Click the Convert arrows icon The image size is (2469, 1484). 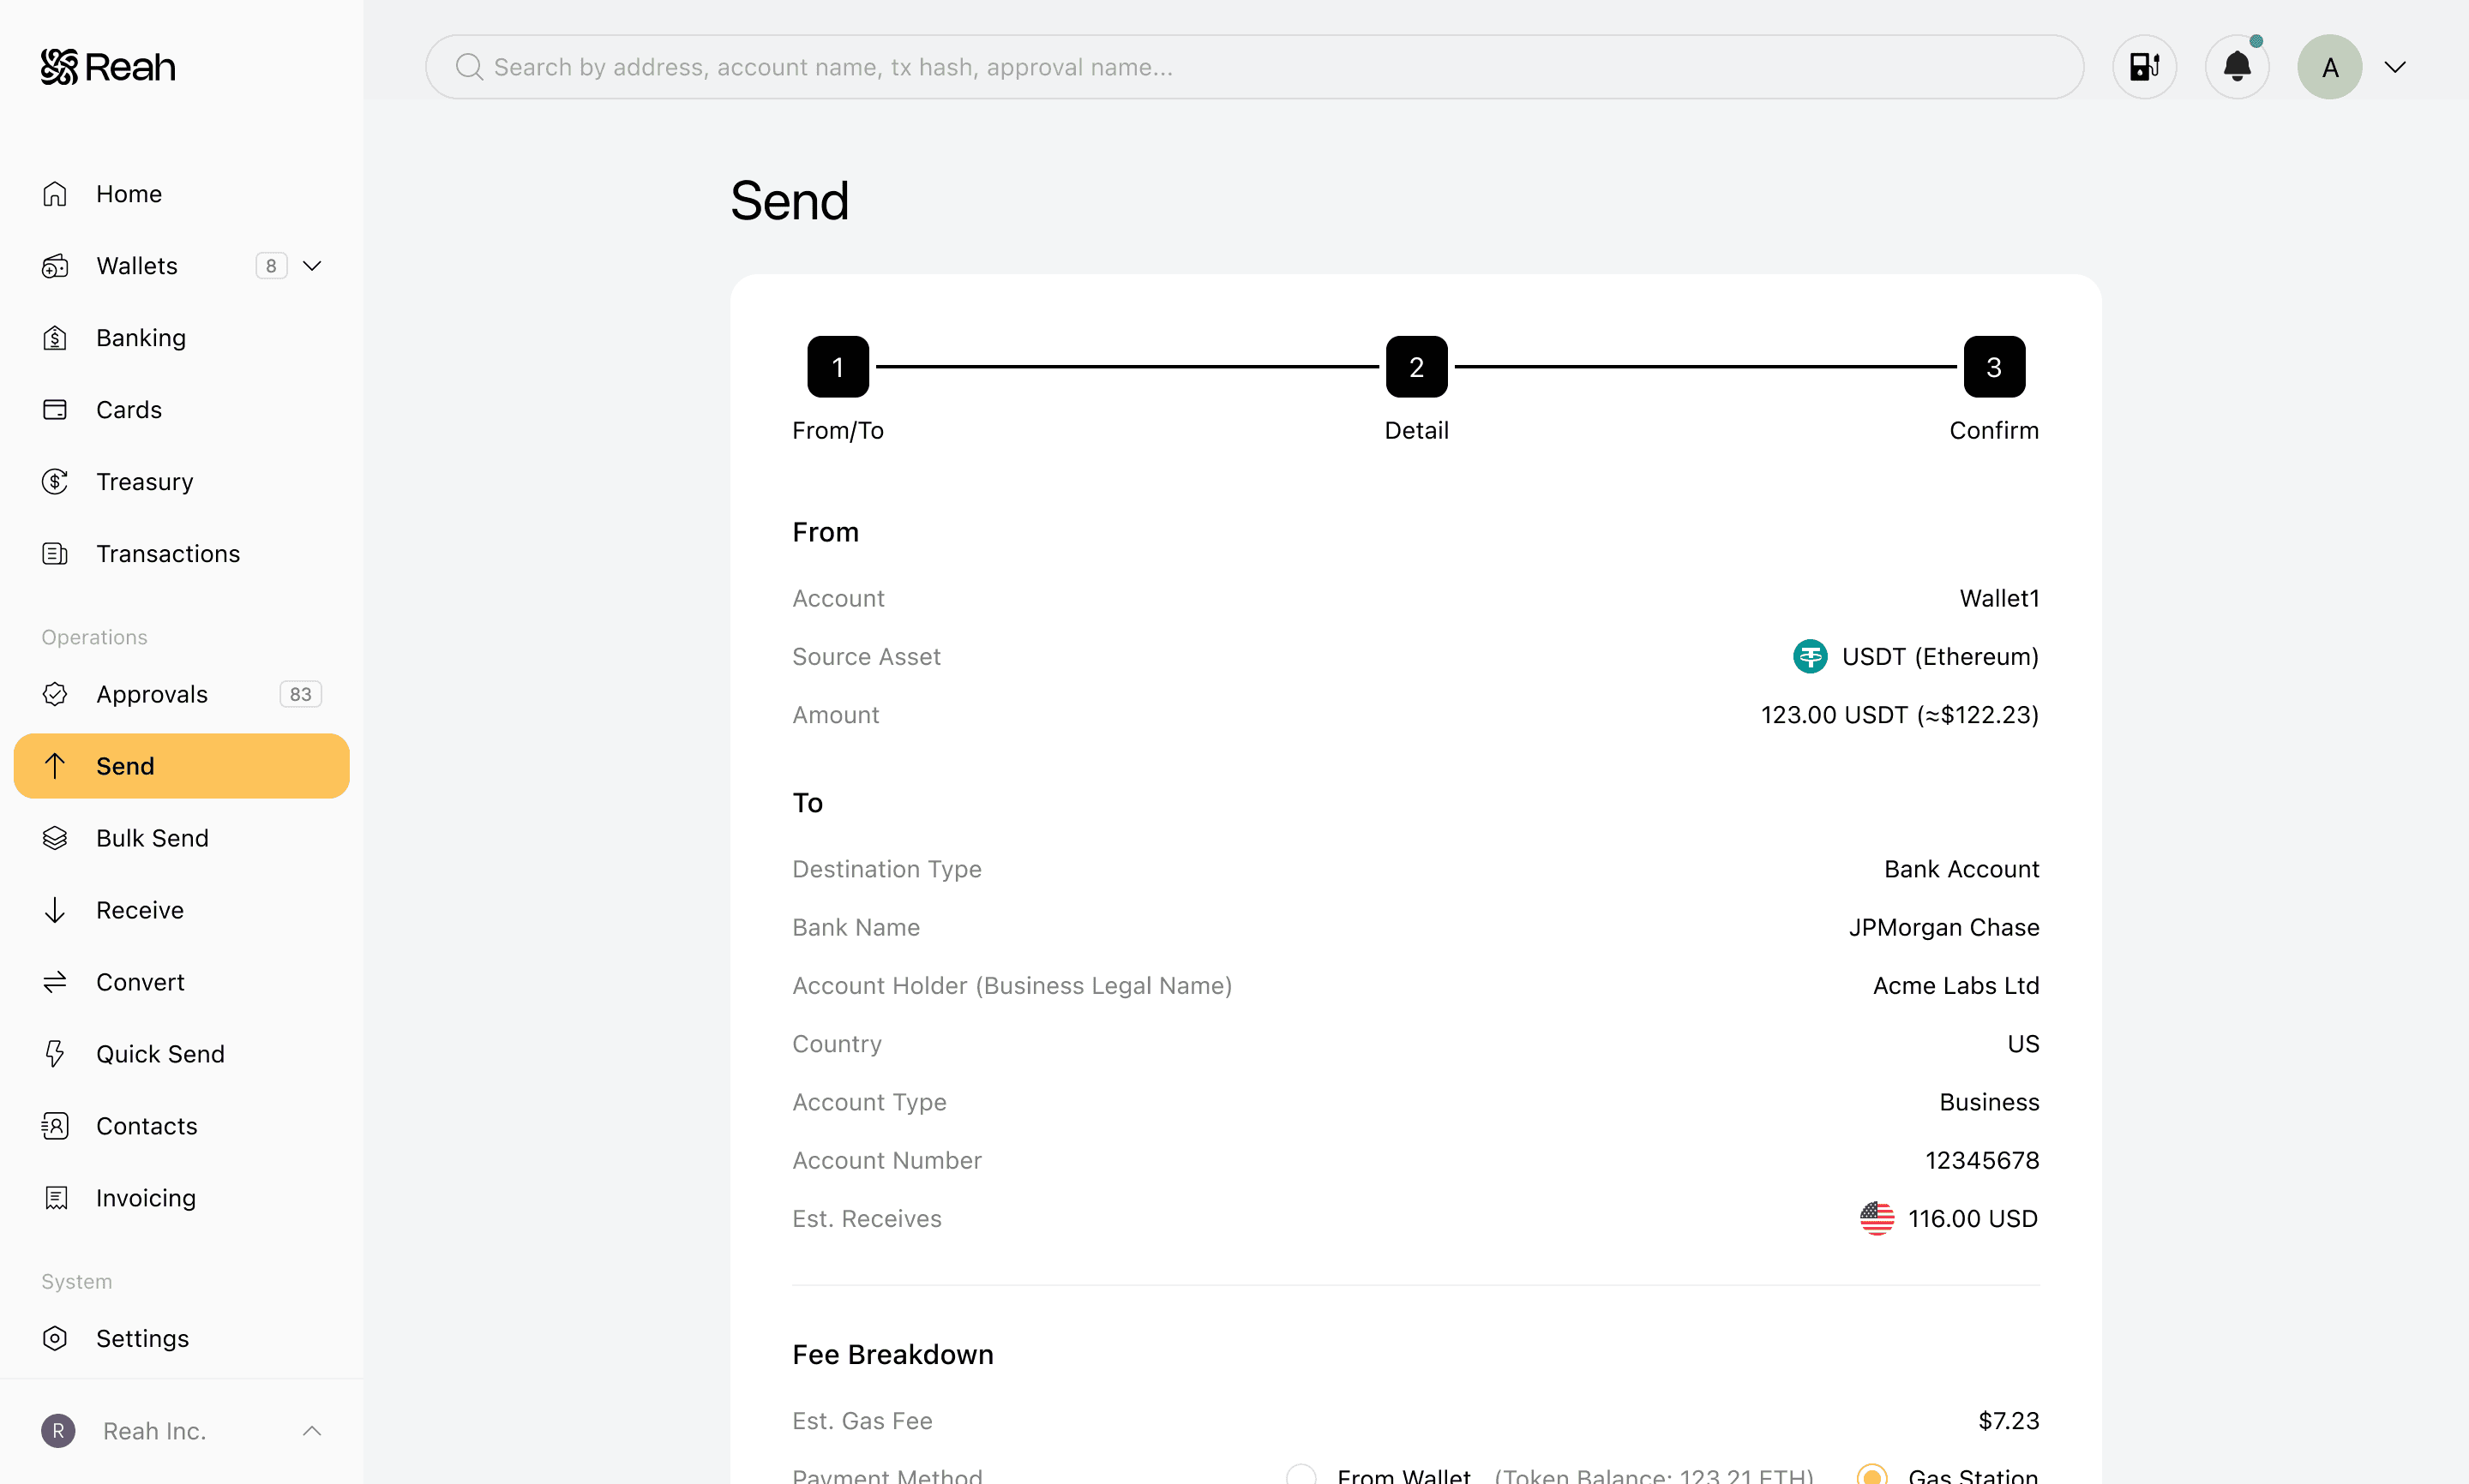(x=55, y=982)
